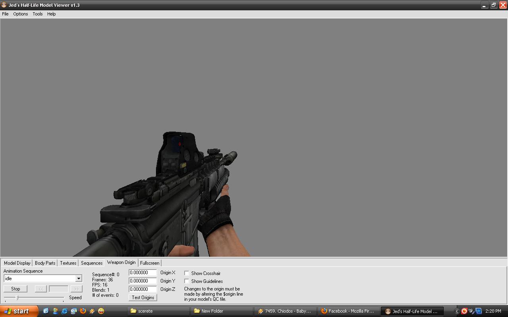Open Show Desktop quick launch icon
Screen dimensions: 508x317
click(46, 311)
